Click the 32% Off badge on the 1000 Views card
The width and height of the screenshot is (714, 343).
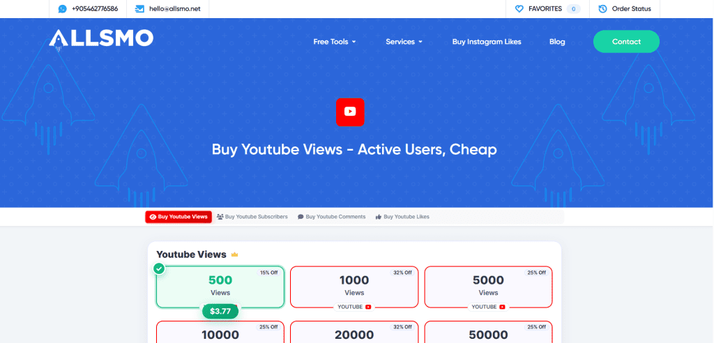point(402,273)
